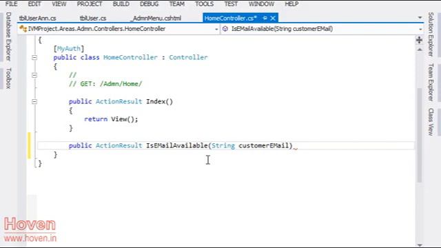Open the HELP menu

click(291, 4)
